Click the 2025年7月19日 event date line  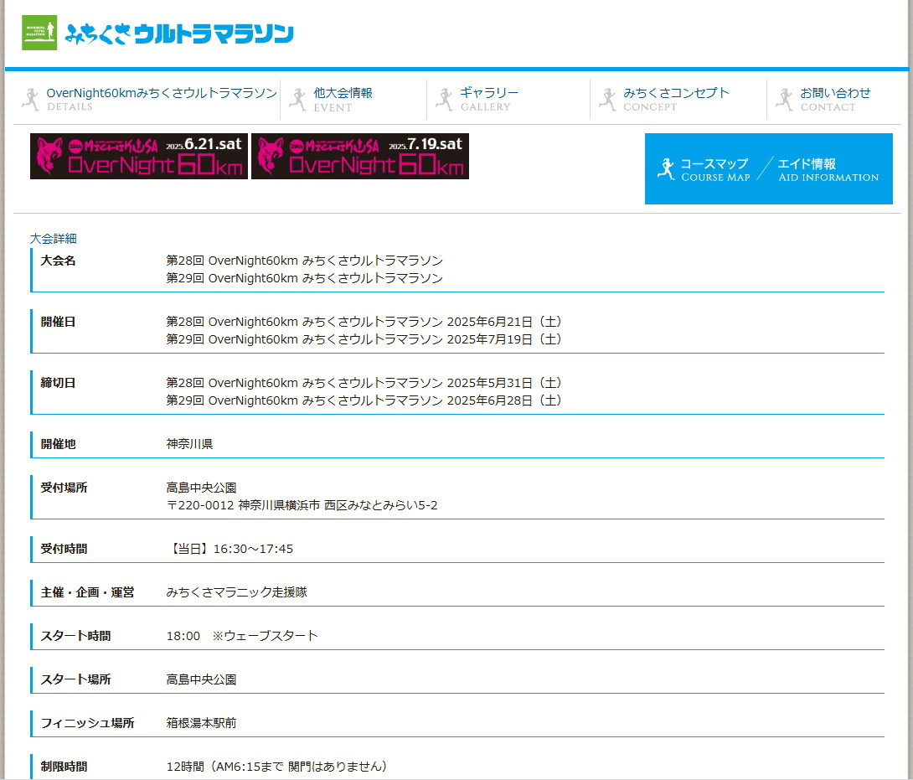pos(364,339)
